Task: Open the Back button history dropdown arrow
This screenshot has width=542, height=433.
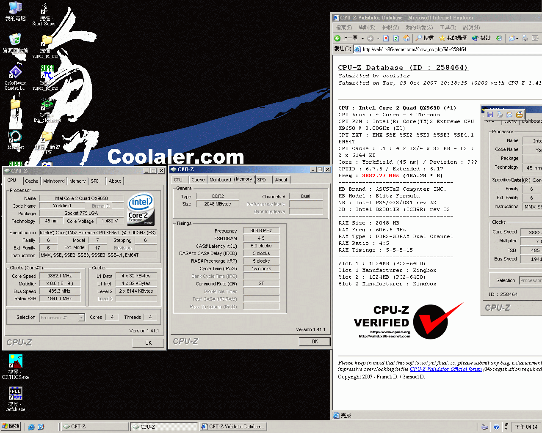Action: [x=362, y=38]
